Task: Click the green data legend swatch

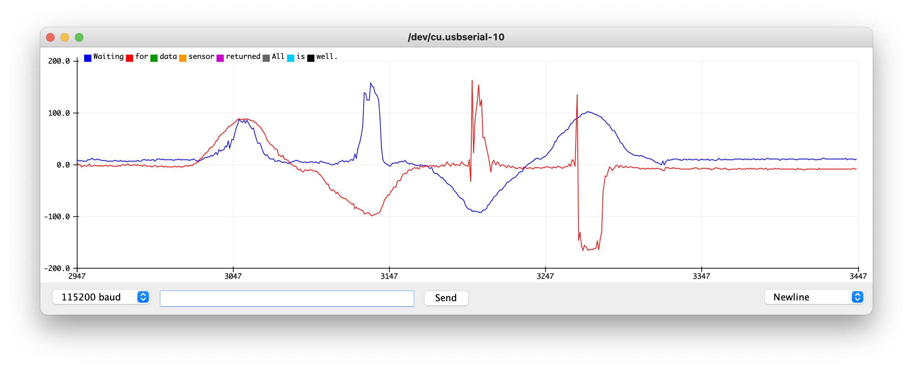Action: coord(154,58)
